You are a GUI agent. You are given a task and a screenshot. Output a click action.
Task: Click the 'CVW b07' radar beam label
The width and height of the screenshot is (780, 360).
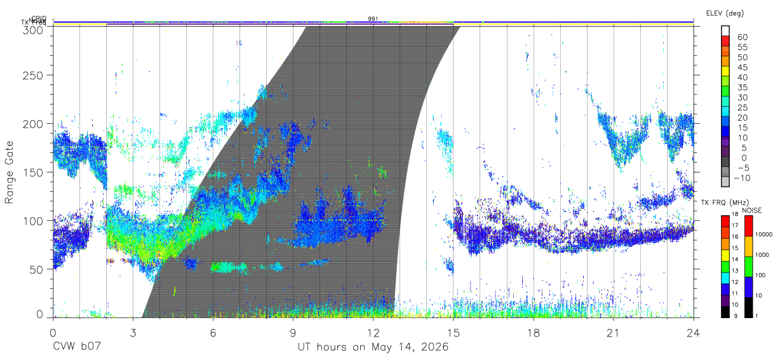pos(77,347)
